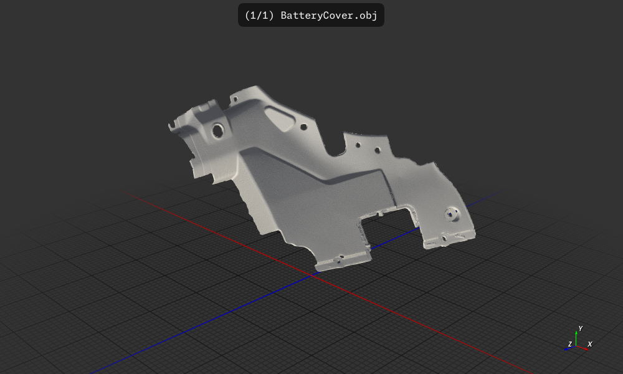Screen dimensions: 623x374
Task: Click the small hole right of the slot cutout
Action: (x=304, y=127)
